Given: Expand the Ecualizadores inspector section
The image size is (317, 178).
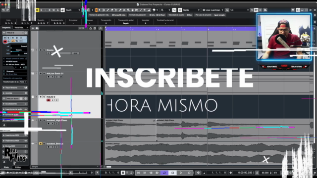Looking at the screenshot, I should pyautogui.click(x=14, y=104).
